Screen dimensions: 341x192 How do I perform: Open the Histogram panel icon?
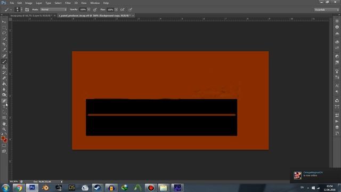[x=337, y=33]
